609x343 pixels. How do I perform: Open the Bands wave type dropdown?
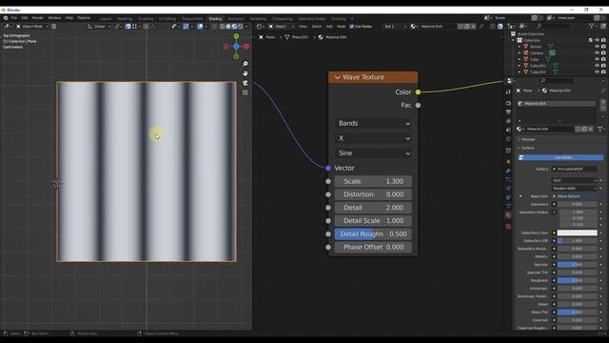373,123
